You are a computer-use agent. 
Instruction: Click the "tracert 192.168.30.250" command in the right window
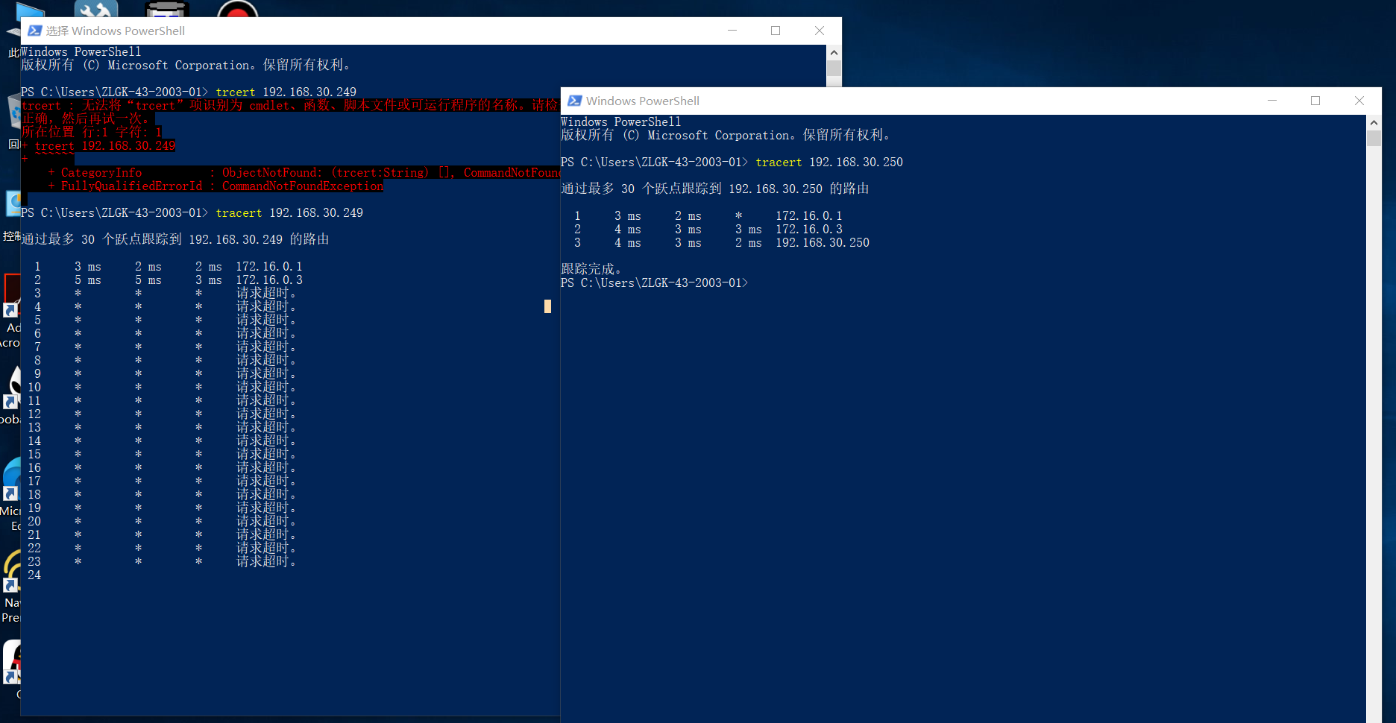coord(829,162)
